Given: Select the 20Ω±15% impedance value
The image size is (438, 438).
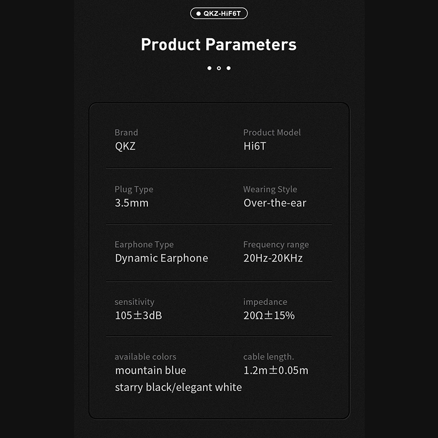Looking at the screenshot, I should click(x=269, y=315).
